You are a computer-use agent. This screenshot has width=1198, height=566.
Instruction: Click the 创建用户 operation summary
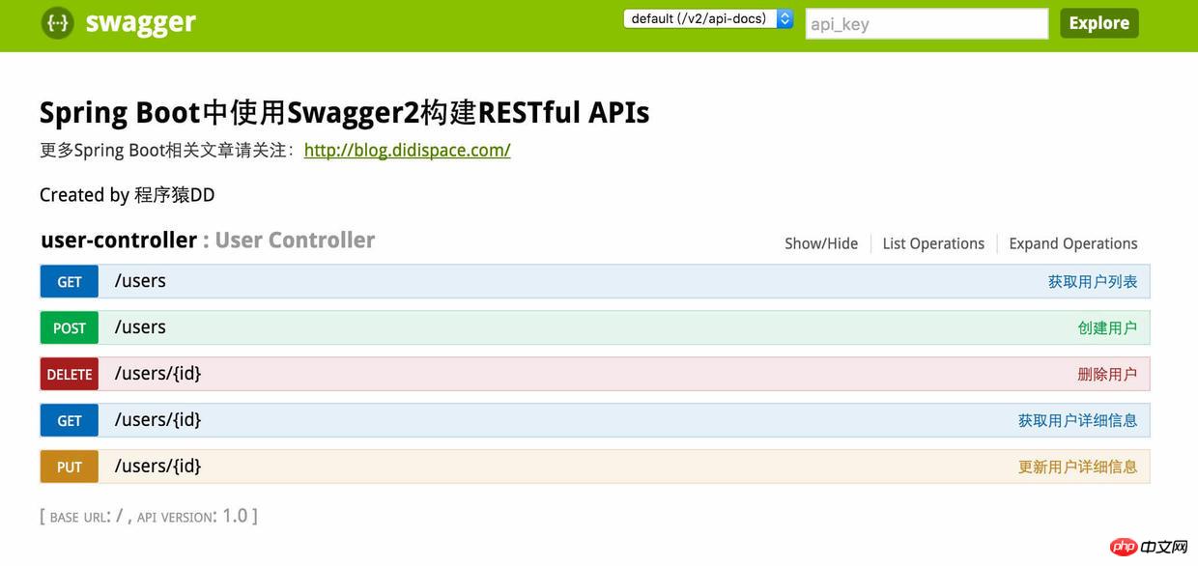pyautogui.click(x=1107, y=328)
